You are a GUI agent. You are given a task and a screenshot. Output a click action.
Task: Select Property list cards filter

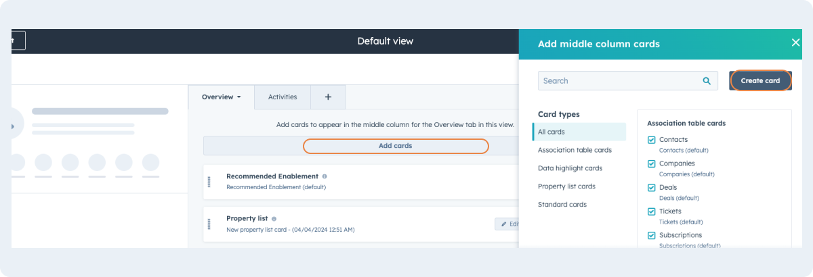pos(566,186)
